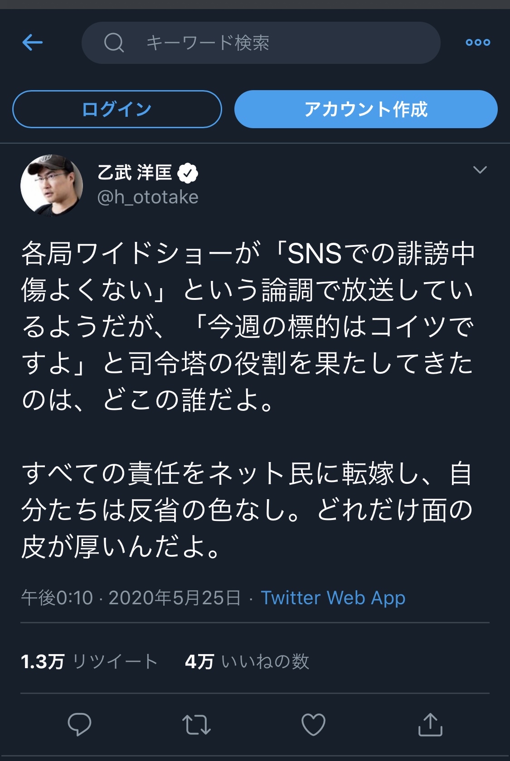510x761 pixels.
Task: Click the verified badge beside 乙武 洋匡
Action: click(188, 173)
